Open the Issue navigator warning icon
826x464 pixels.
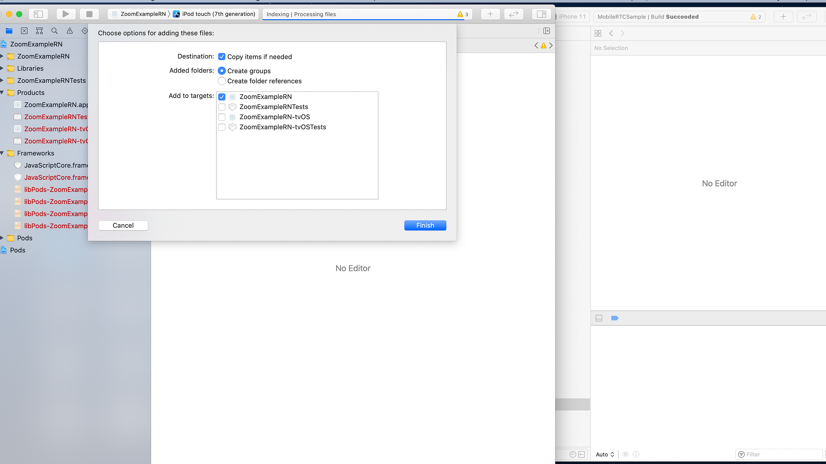70,31
